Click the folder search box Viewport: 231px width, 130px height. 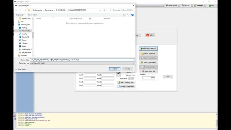pos(121,10)
